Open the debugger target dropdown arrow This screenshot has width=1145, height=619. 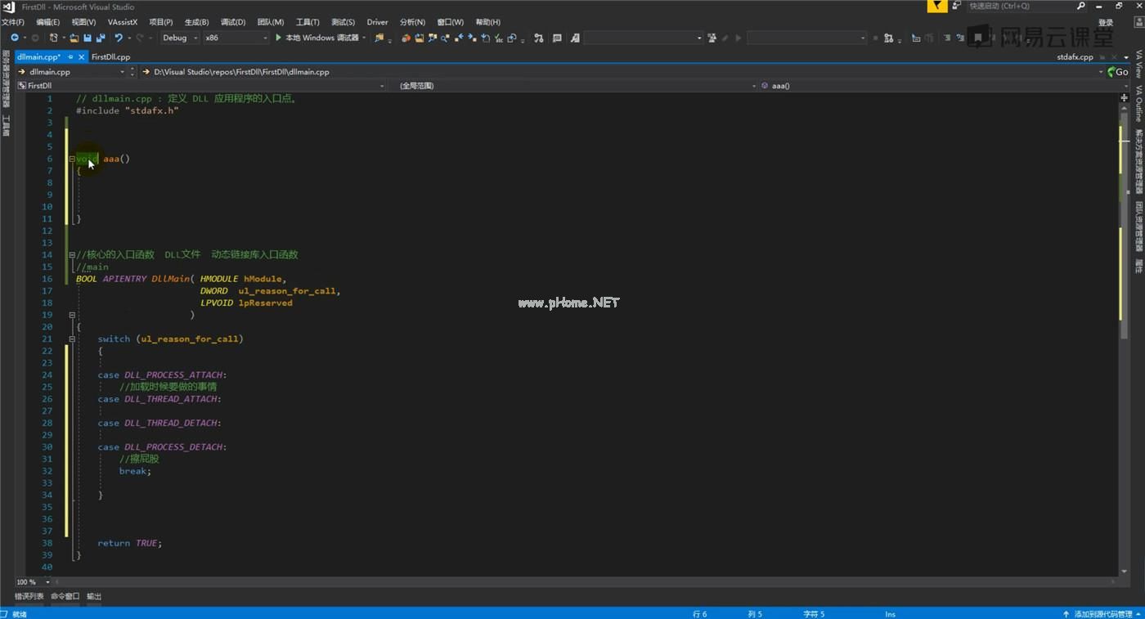[x=364, y=38]
